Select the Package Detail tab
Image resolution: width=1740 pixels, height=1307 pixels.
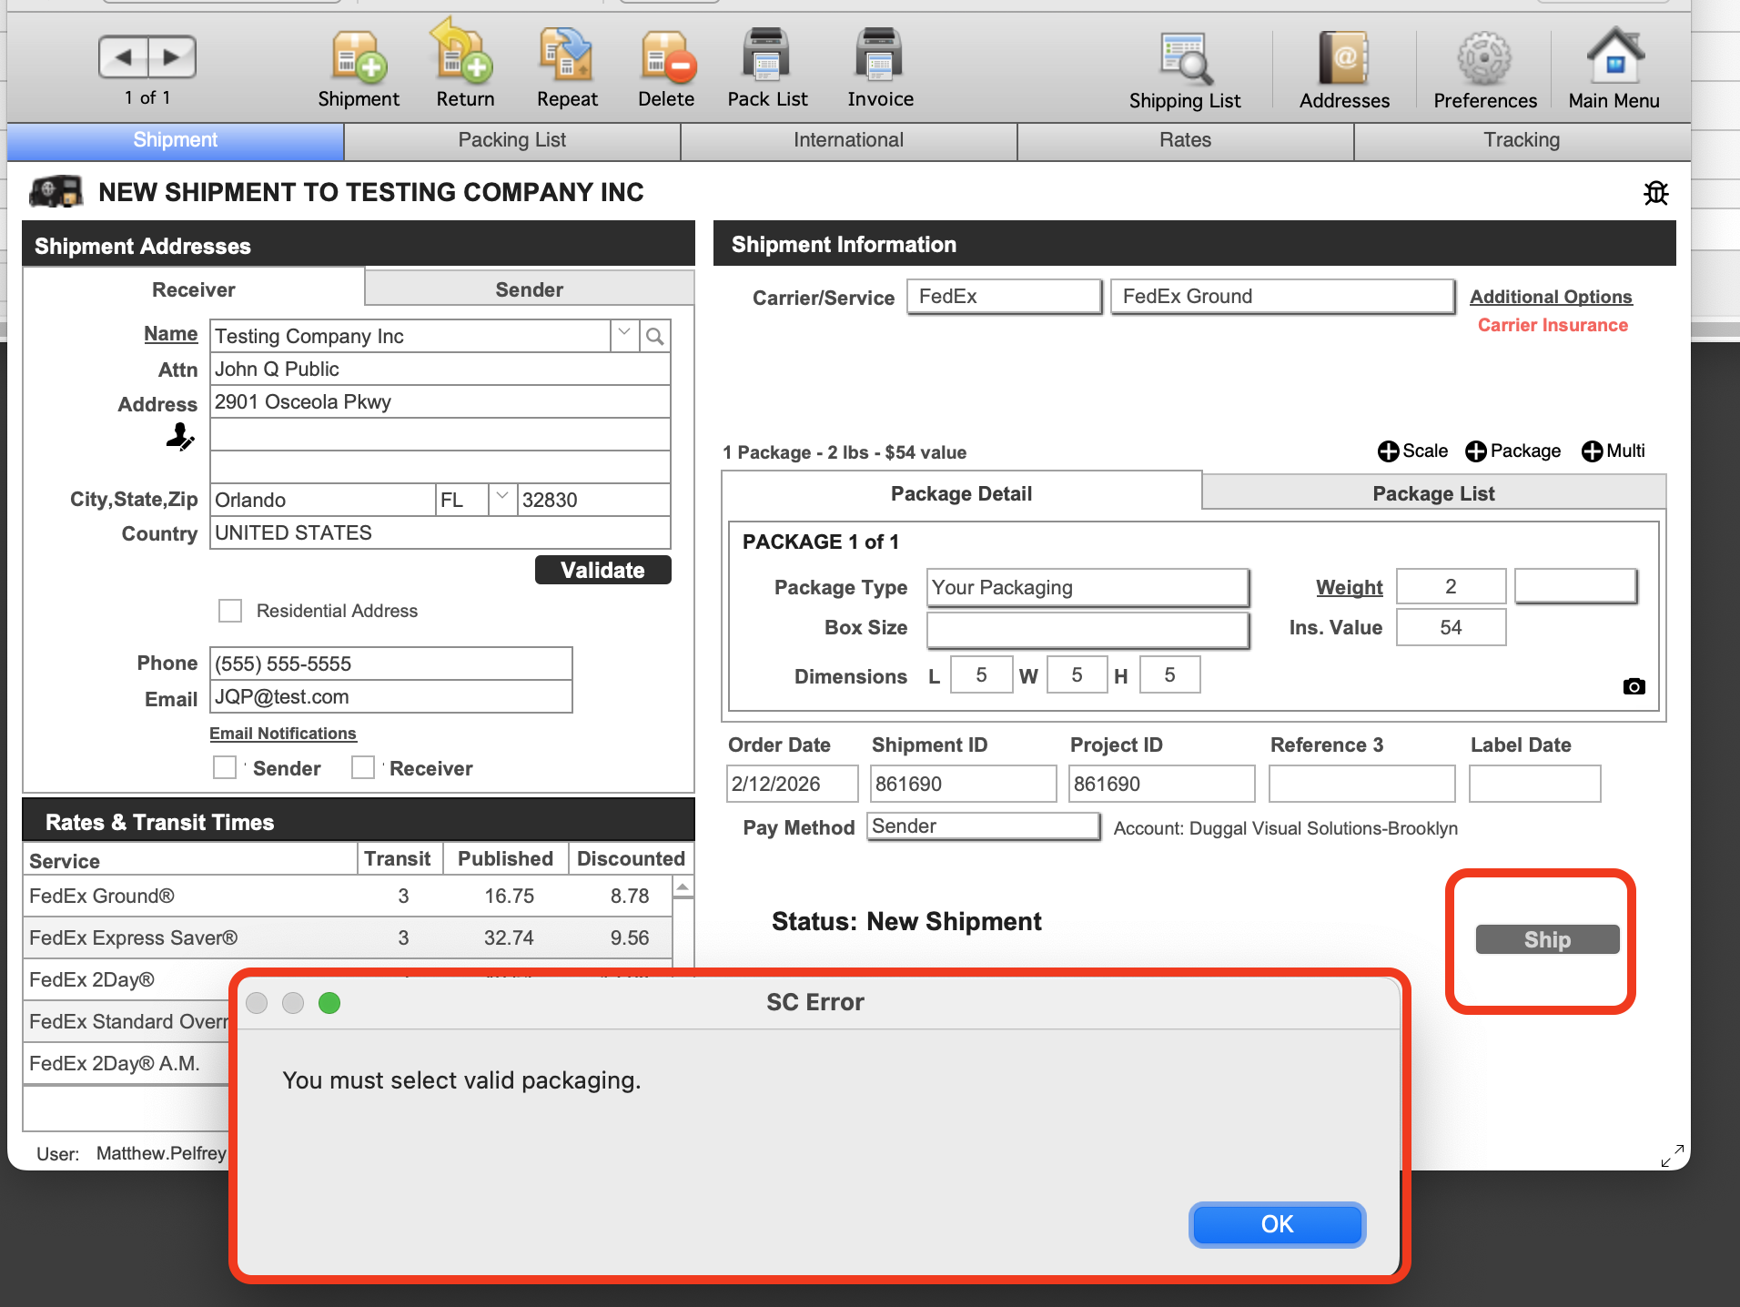pyautogui.click(x=961, y=493)
